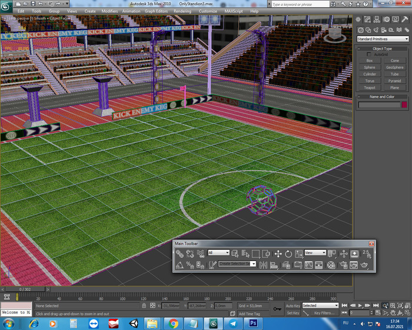Open the Modifiers menu
This screenshot has width=412, height=330.
click(109, 11)
